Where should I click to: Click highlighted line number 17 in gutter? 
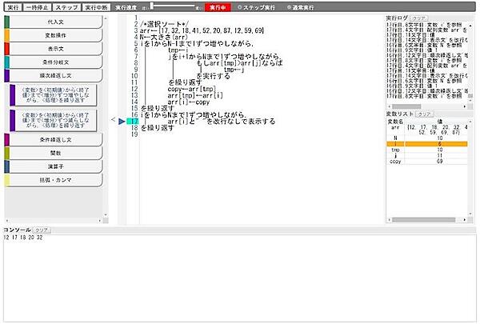click(133, 122)
